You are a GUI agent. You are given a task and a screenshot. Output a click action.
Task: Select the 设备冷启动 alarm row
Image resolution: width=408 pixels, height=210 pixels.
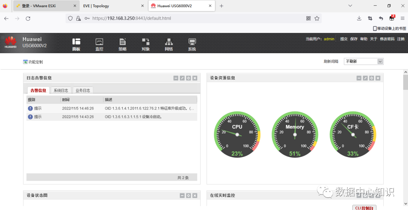point(111,117)
